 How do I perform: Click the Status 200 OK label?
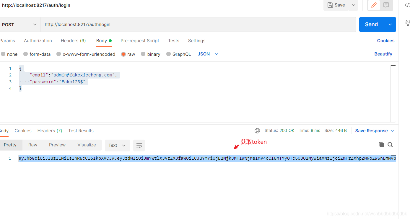click(279, 130)
